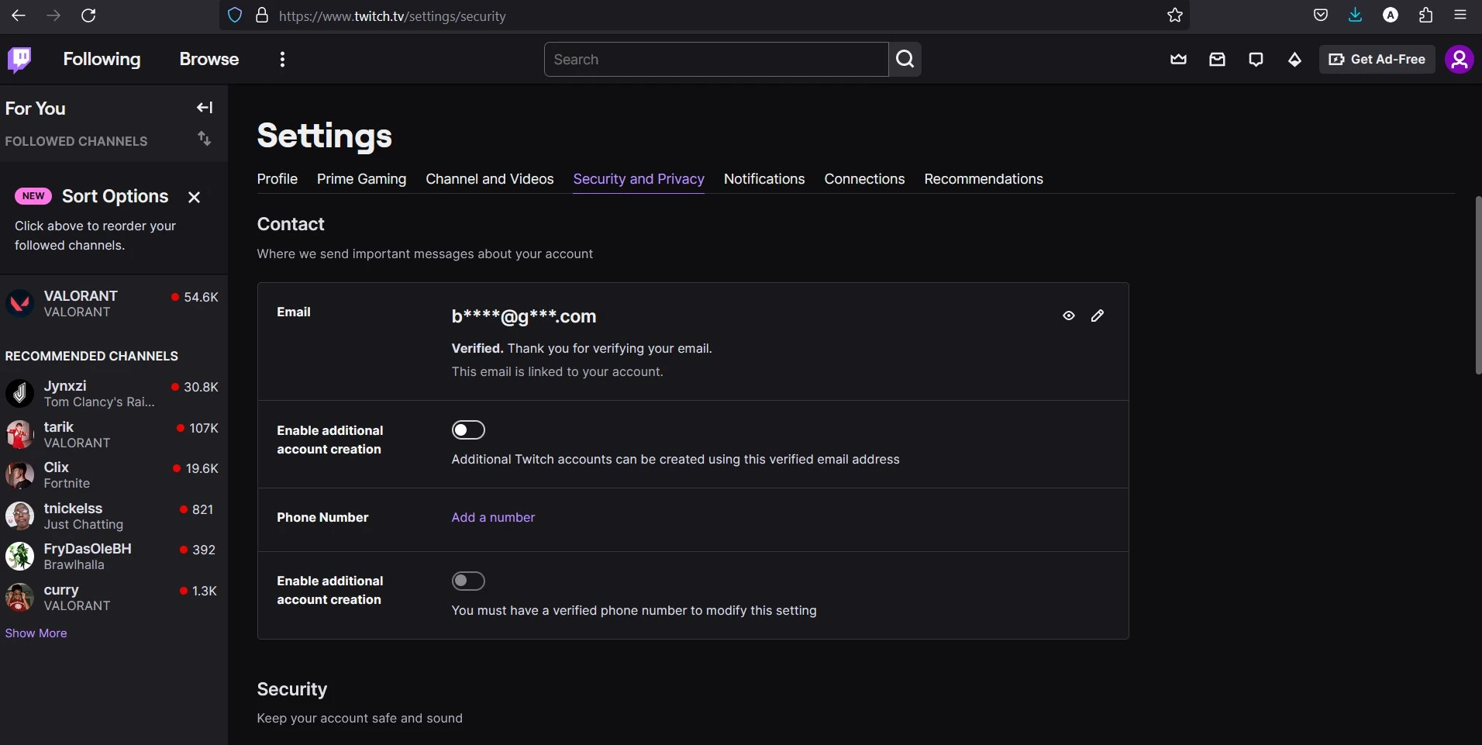The width and height of the screenshot is (1482, 745).
Task: Open browser extensions puzzle icon
Action: (1426, 16)
